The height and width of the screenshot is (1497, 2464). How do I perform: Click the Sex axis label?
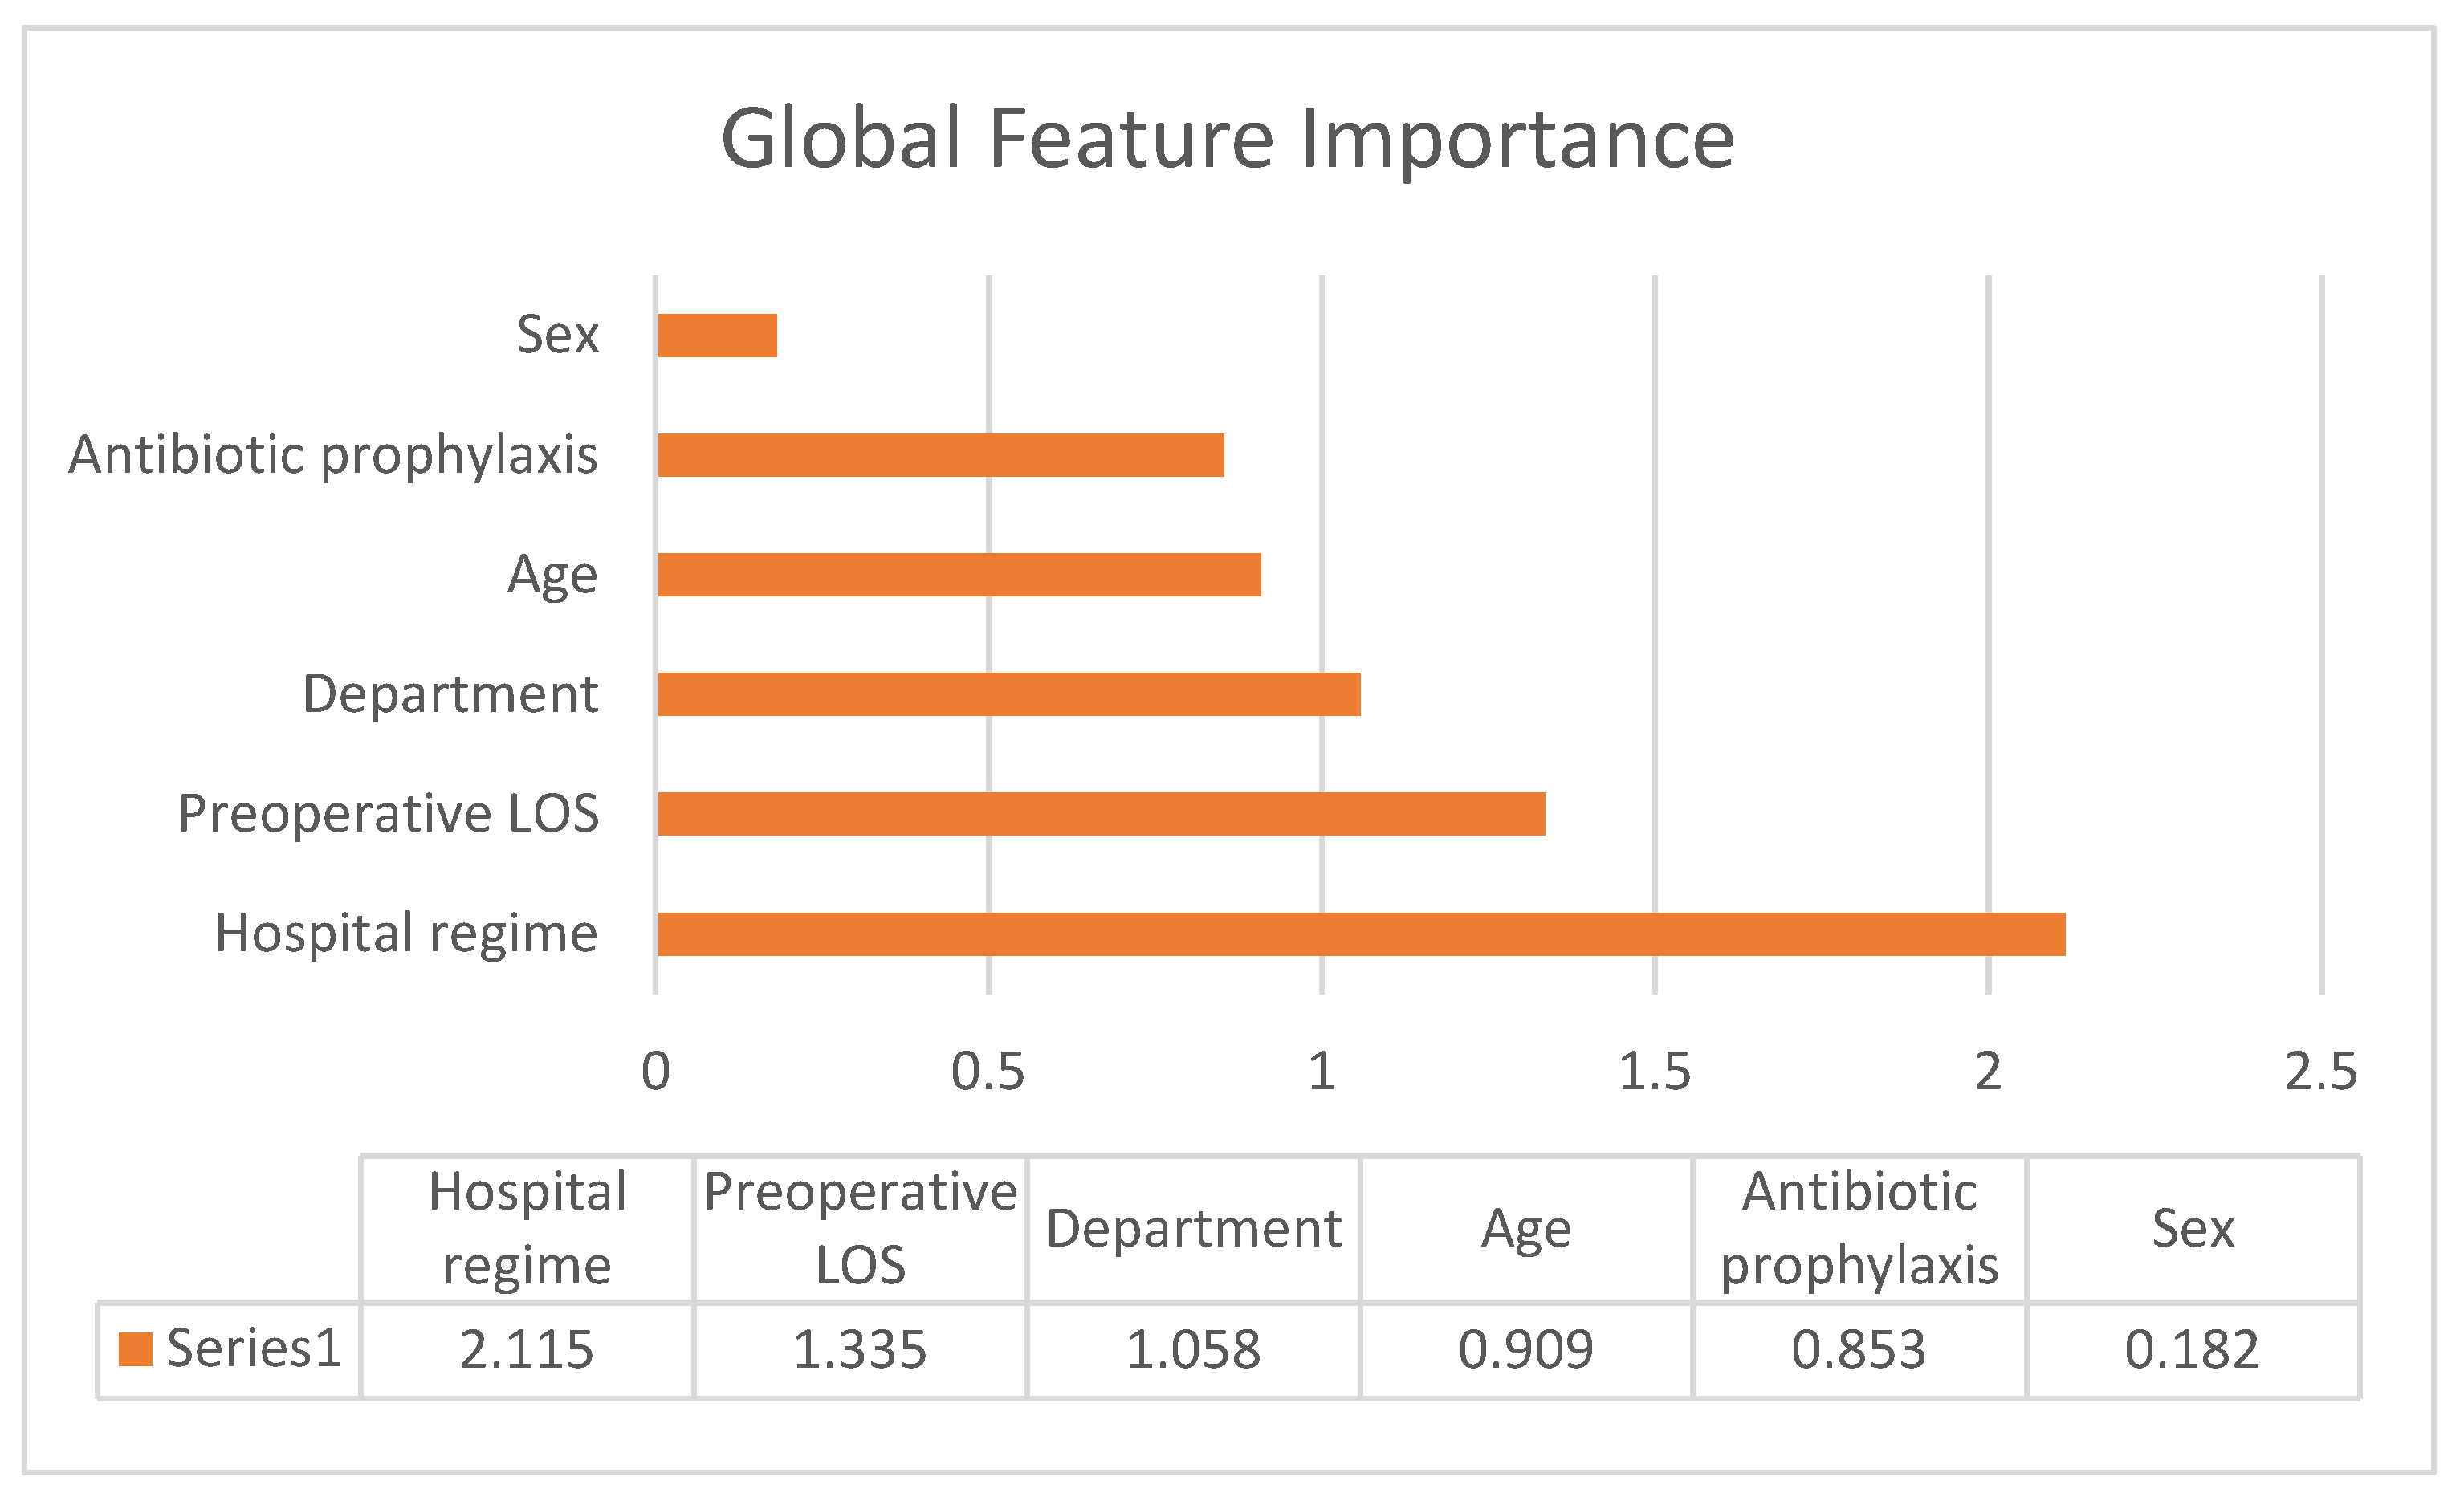557,334
